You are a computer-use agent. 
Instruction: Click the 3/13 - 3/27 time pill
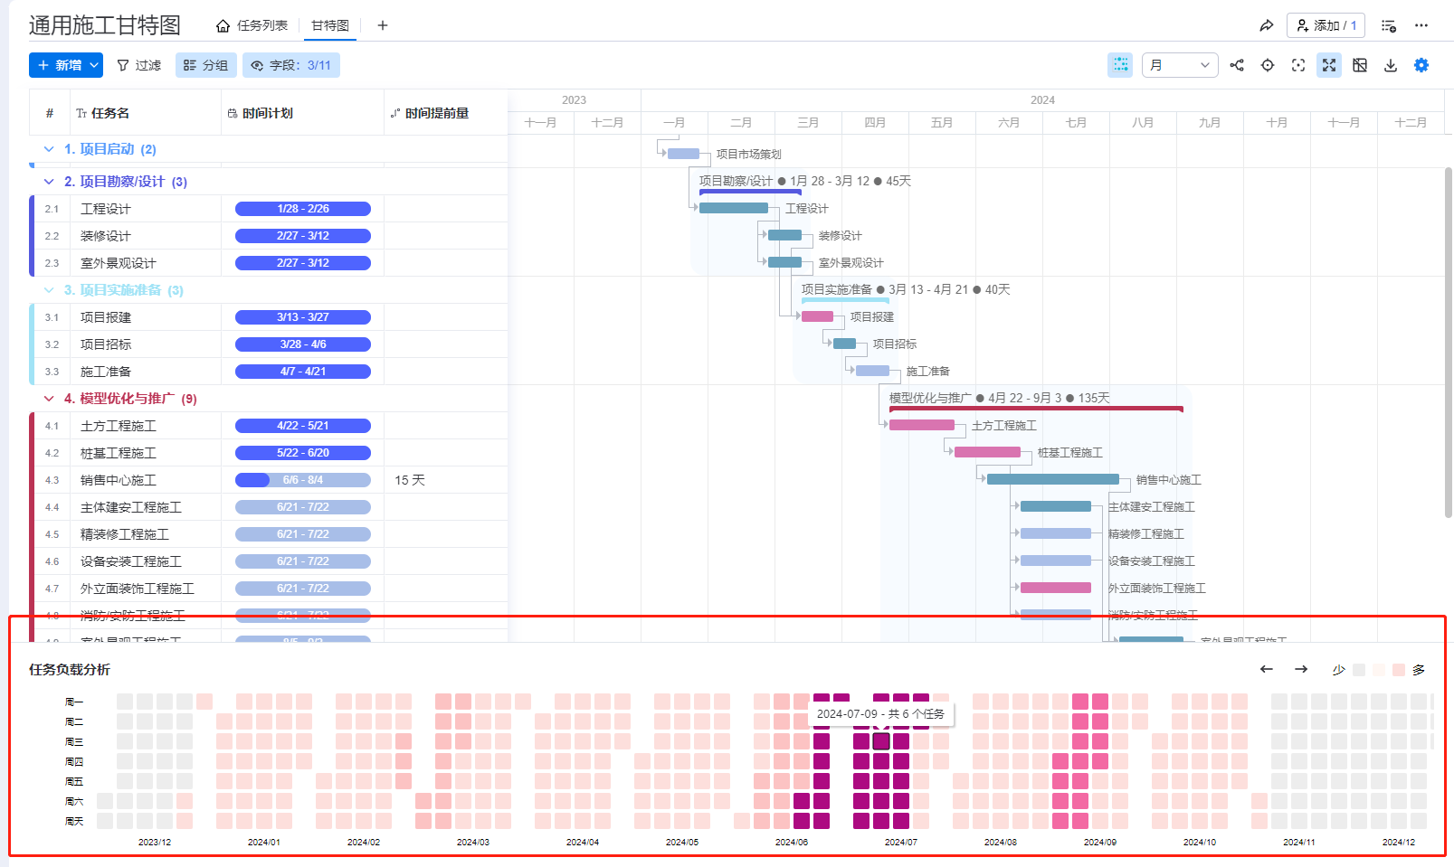tap(303, 317)
